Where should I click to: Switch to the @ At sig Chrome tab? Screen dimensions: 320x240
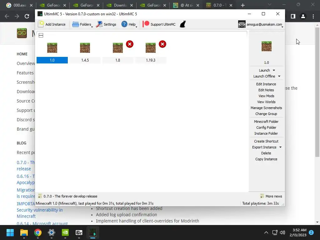[186, 5]
